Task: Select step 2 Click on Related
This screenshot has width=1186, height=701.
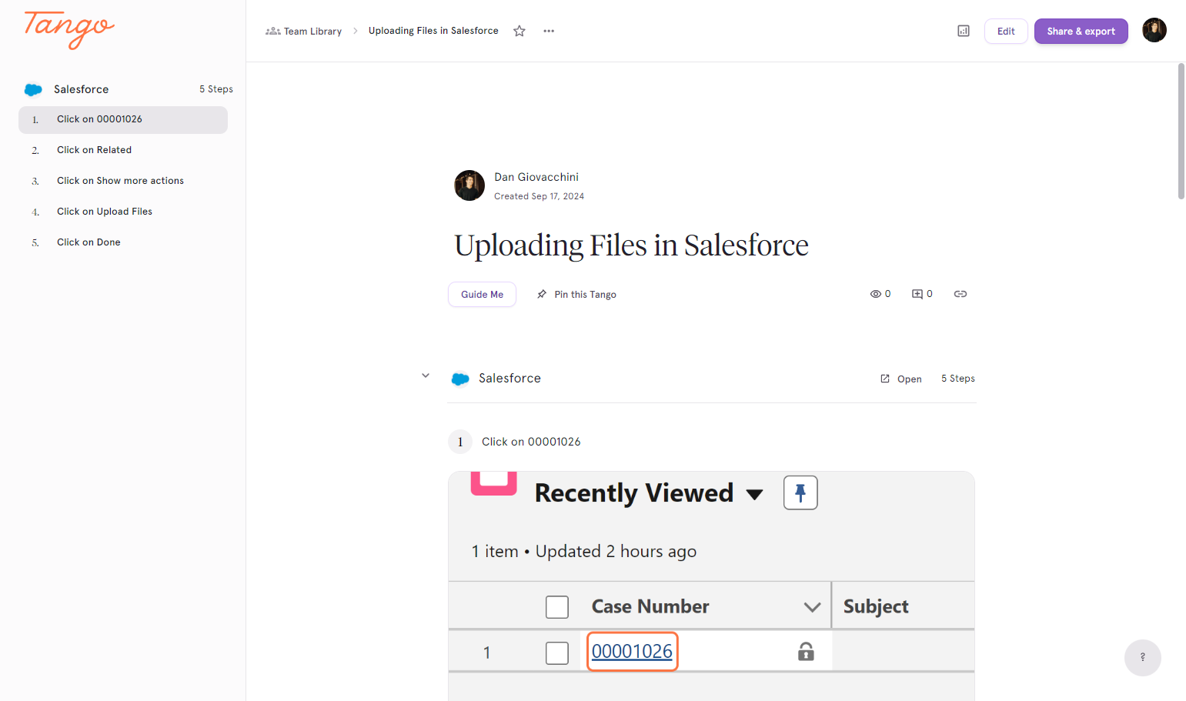Action: click(x=123, y=150)
